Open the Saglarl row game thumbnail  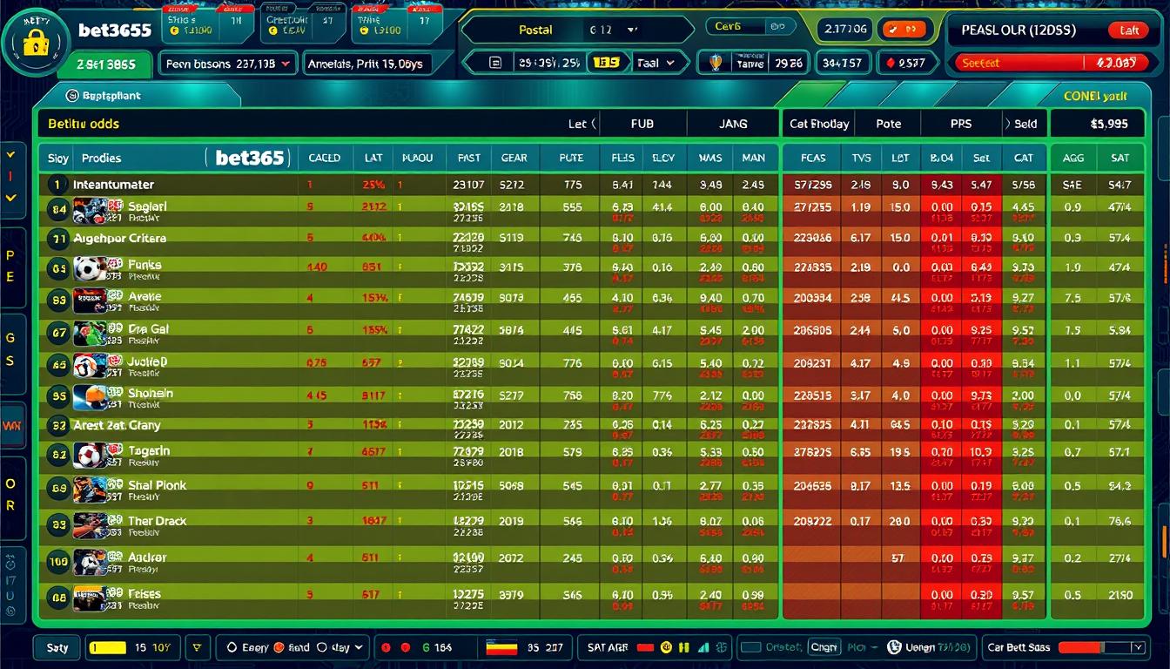[90, 211]
